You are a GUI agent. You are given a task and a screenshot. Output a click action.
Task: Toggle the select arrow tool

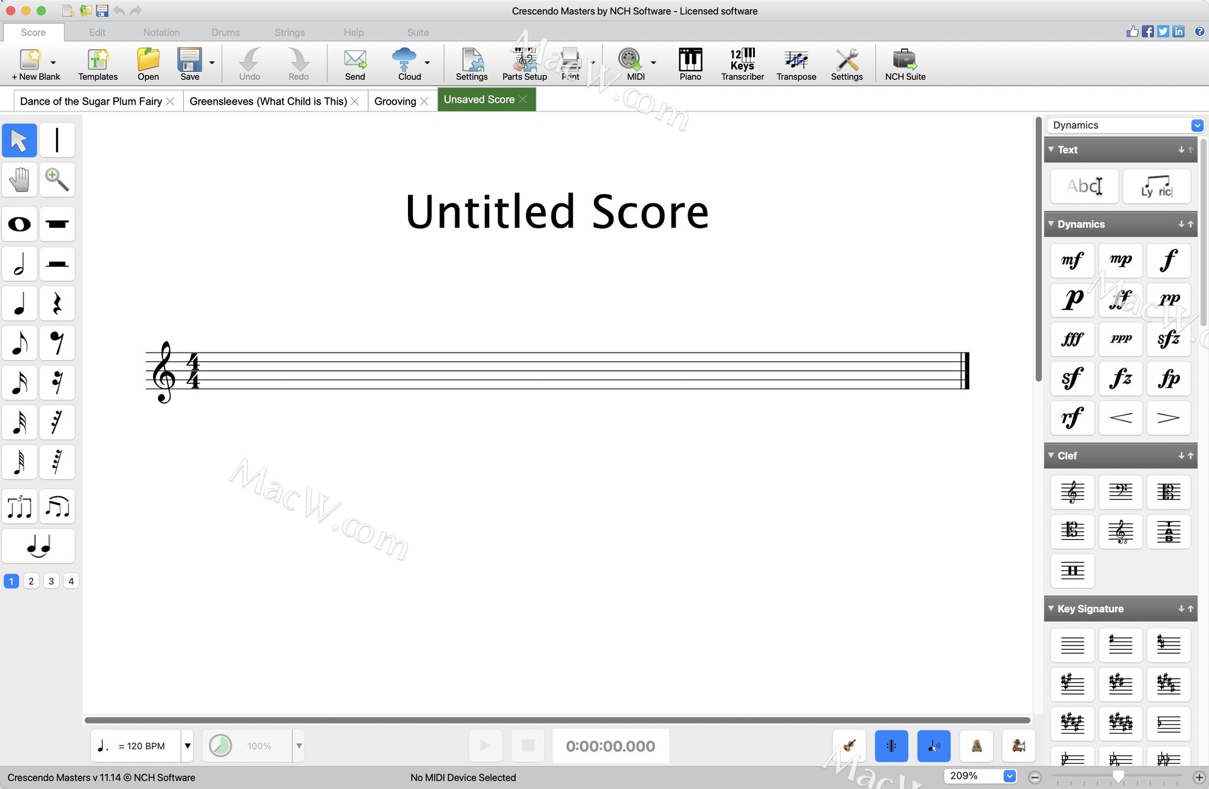click(x=20, y=140)
